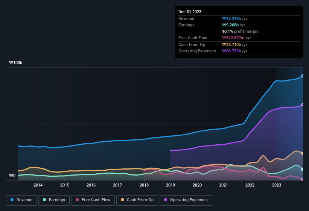Click the 2018 x-axis label
The height and width of the screenshot is (211, 309).
pos(144,185)
